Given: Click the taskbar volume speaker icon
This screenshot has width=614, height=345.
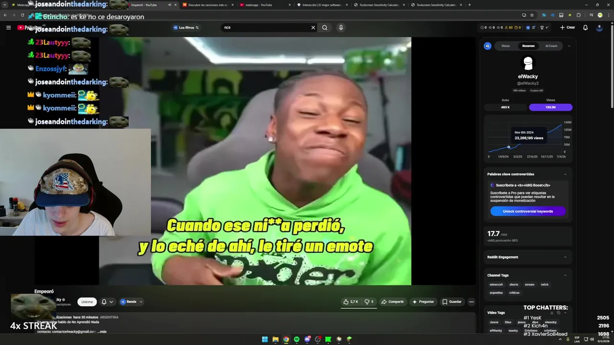Looking at the screenshot, I should point(592,339).
